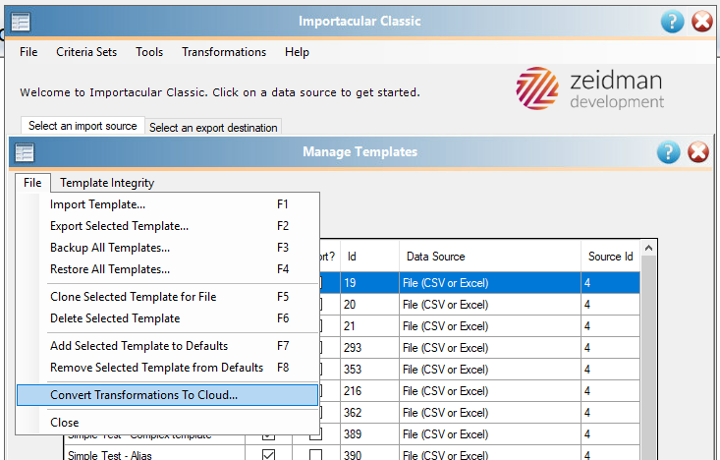Tick the unchecked box in row Id 390

315,454
